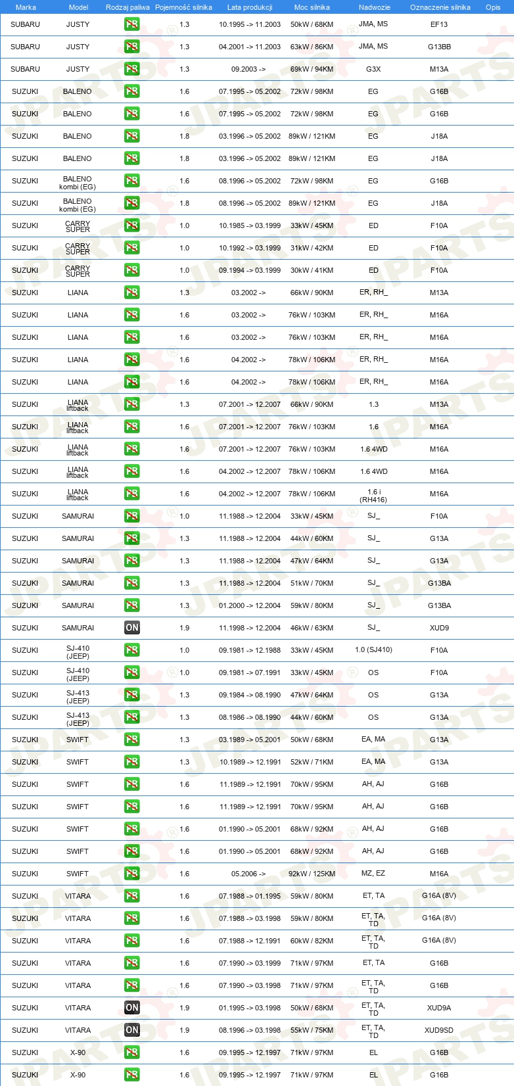The height and width of the screenshot is (1086, 514).
Task: Select the petrol icon in the CARRY SUPER 31kW / 42KM row
Action: click(132, 248)
